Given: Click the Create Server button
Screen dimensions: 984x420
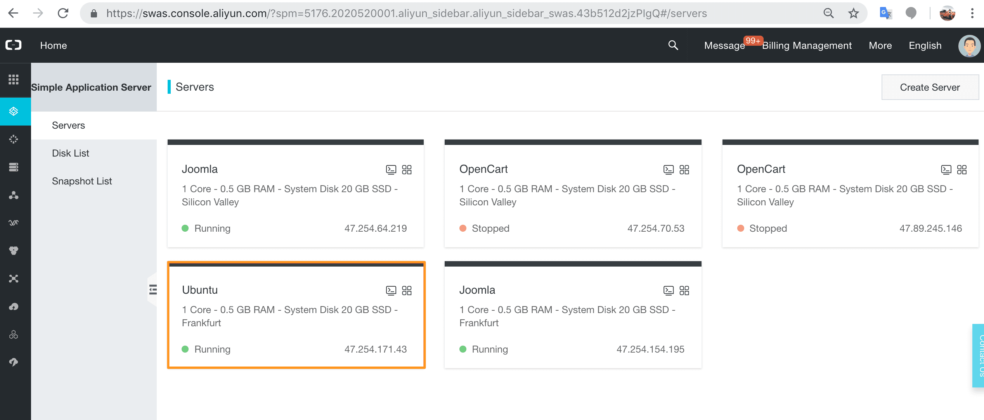Looking at the screenshot, I should point(930,87).
